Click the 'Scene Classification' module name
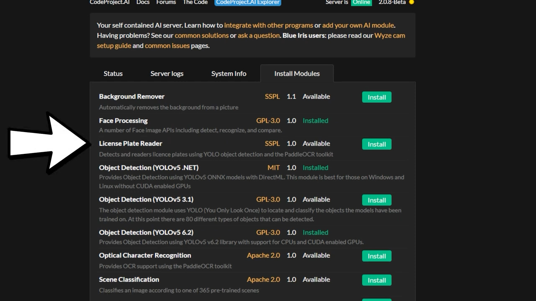 [129, 280]
